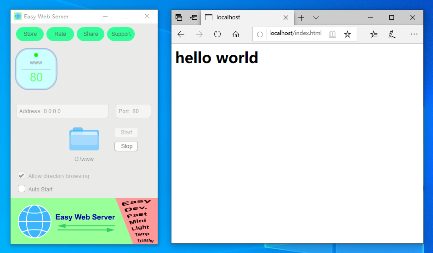Select the www port 80 server tile

tap(36, 69)
